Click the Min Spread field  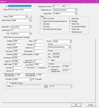(x=16, y=58)
